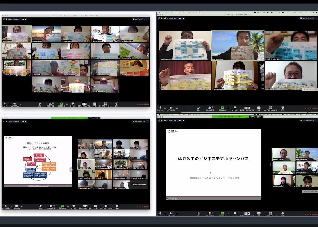
Task: Open Manage Participants in bottom-left window
Action: click(x=51, y=207)
